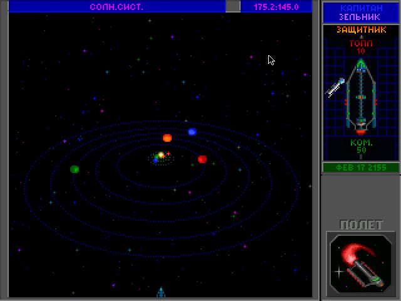
Task: Click the КОМ. 50 crew reading
Action: pyautogui.click(x=361, y=146)
